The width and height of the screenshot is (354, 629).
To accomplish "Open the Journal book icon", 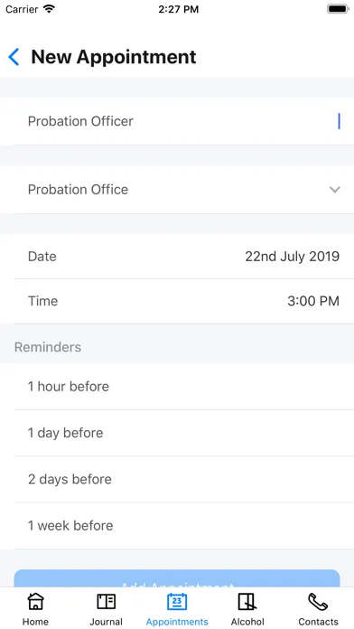I will pos(107,602).
